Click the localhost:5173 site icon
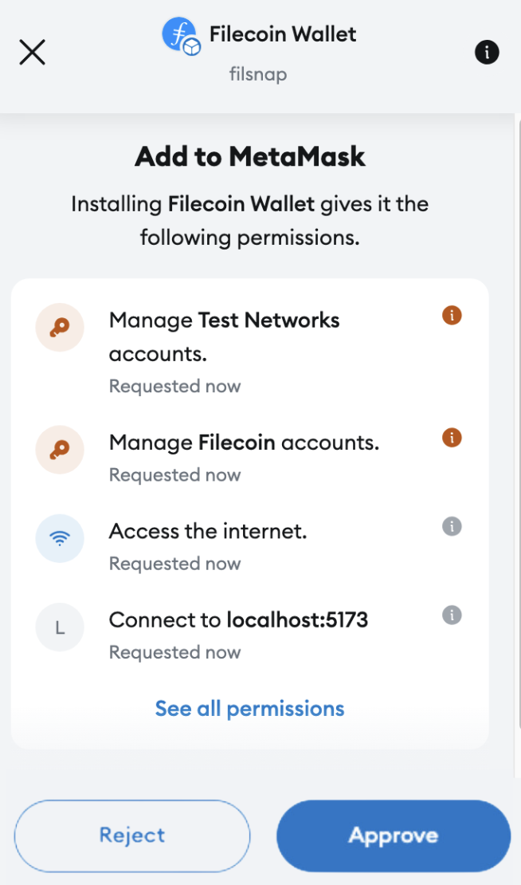 pos(60,627)
